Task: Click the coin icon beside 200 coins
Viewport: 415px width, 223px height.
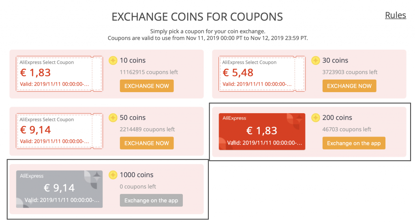Action: tap(315, 118)
